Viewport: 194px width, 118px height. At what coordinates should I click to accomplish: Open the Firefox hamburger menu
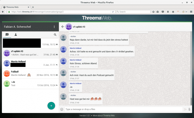191,12
